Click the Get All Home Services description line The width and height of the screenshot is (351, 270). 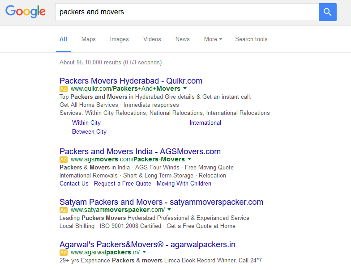tap(119, 105)
